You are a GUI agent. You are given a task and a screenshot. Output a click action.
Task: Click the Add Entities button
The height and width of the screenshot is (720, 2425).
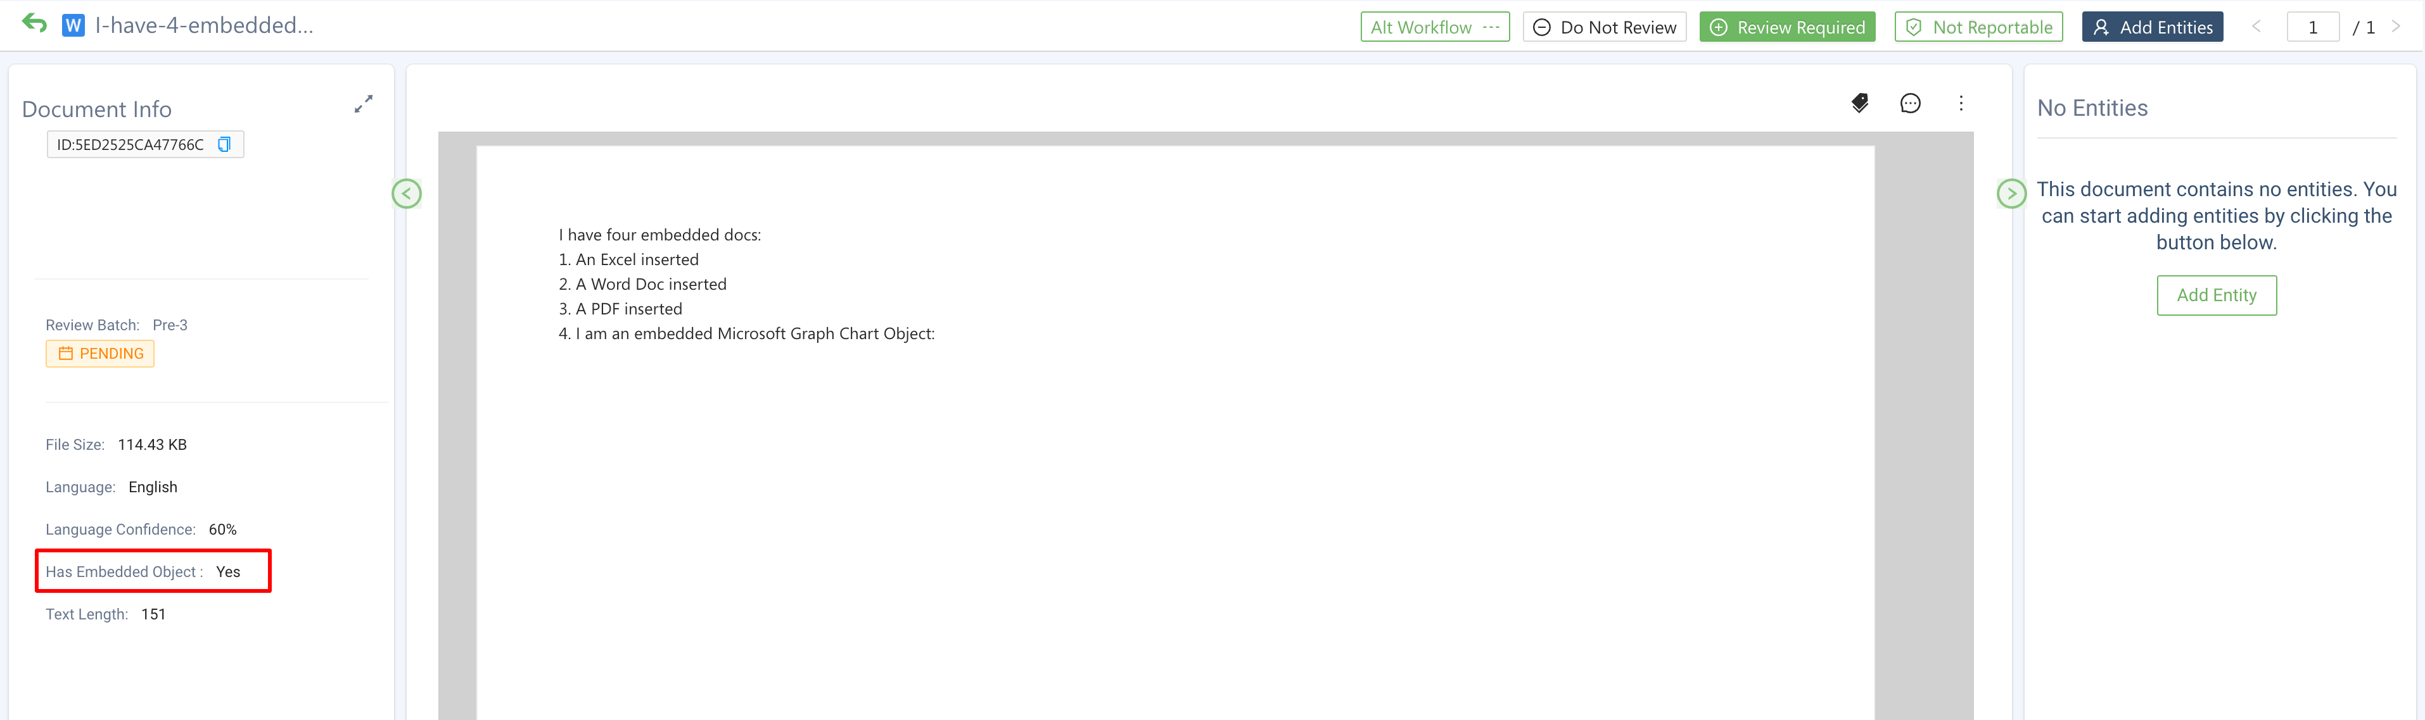point(2152,27)
